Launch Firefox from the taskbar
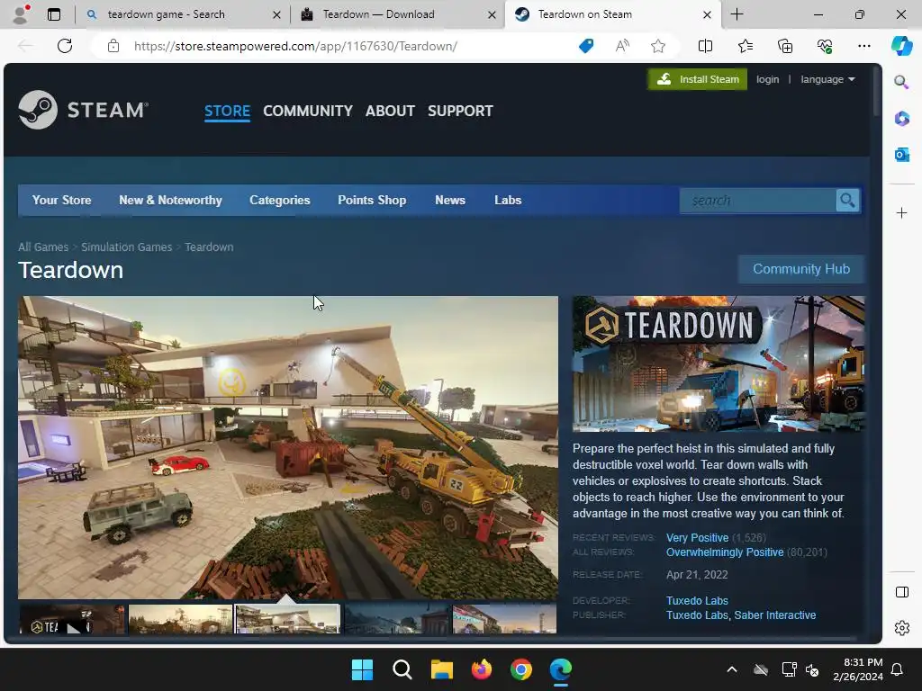Viewport: 922px width, 691px height. pyautogui.click(x=482, y=669)
